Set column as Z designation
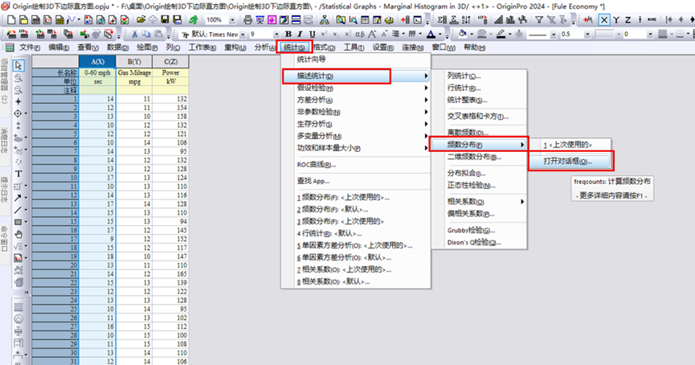The image size is (695, 365). coord(628,20)
